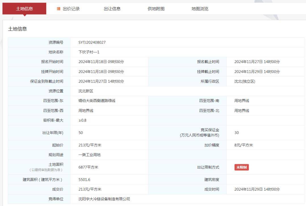Select the winner 沈阳宇大冷链设备制造有限公司
The width and height of the screenshot is (306, 206).
click(104, 199)
